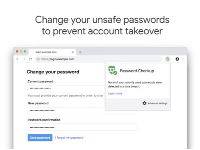Click the site info icon in the address bar

tap(38, 59)
